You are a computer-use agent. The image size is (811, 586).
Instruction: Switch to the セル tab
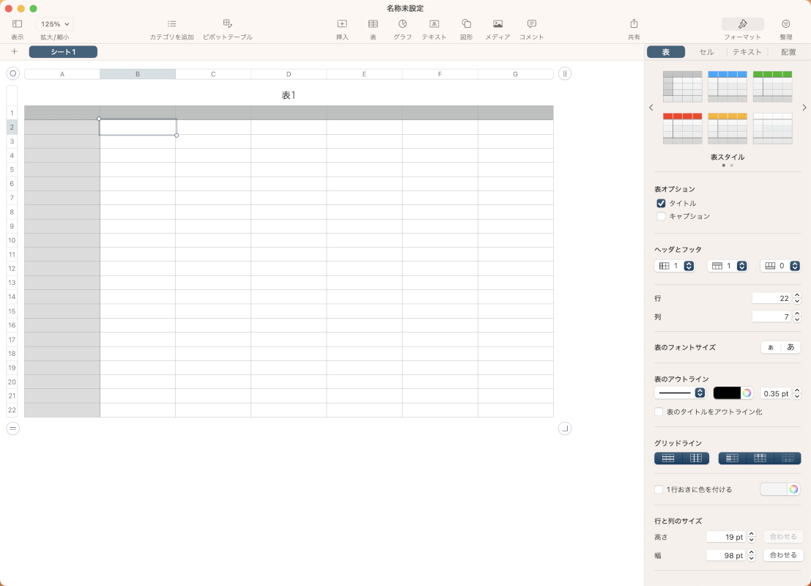(706, 52)
